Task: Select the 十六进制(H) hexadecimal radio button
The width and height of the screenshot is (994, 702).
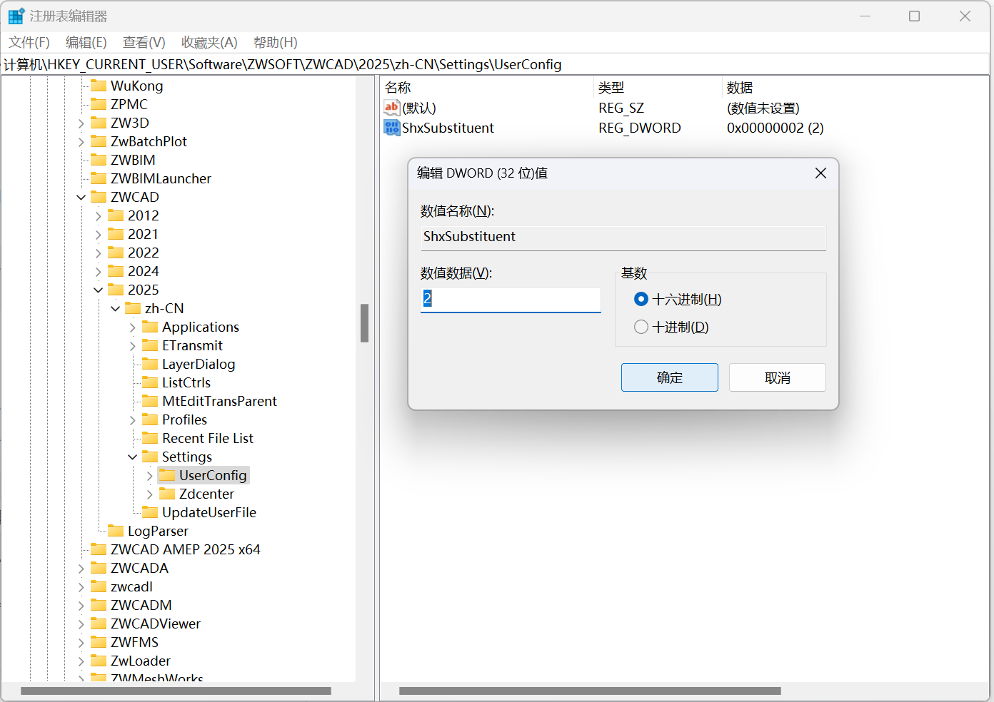Action: click(641, 299)
